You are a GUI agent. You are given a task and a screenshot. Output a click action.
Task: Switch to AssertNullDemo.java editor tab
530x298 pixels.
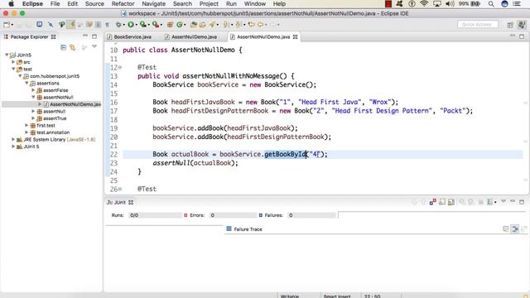tap(194, 36)
